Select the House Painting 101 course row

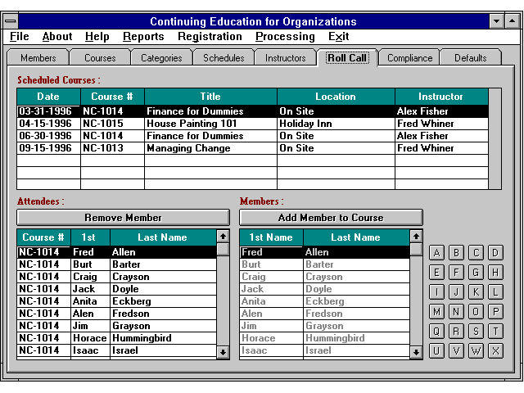pyautogui.click(x=194, y=124)
